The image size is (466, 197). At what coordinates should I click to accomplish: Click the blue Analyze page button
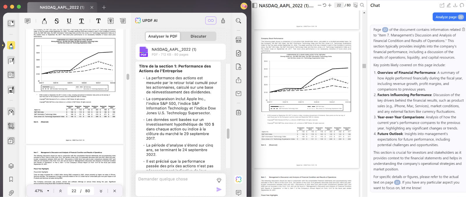tap(449, 17)
